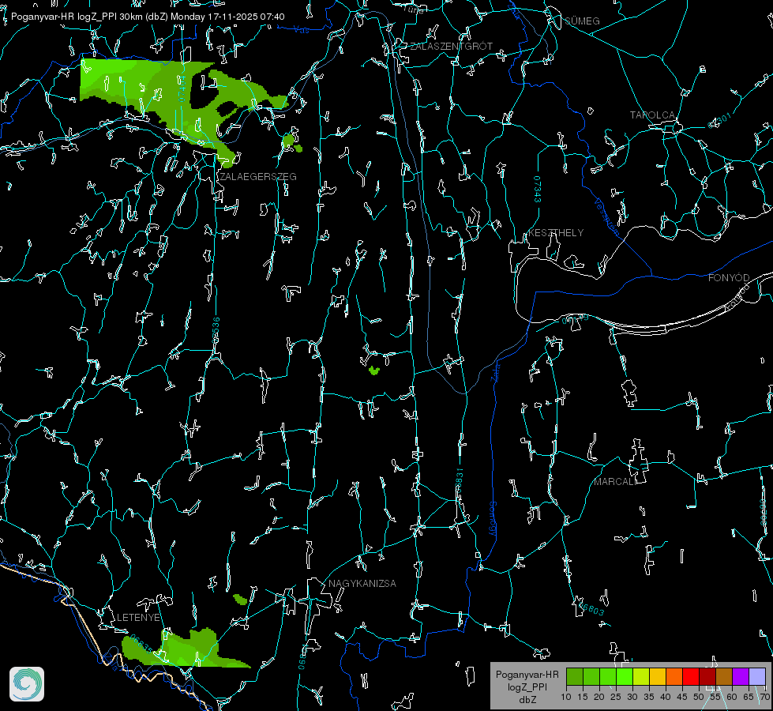The width and height of the screenshot is (773, 711).
Task: Click the ZALASZENTGRÓT town label
Action: pos(452,47)
